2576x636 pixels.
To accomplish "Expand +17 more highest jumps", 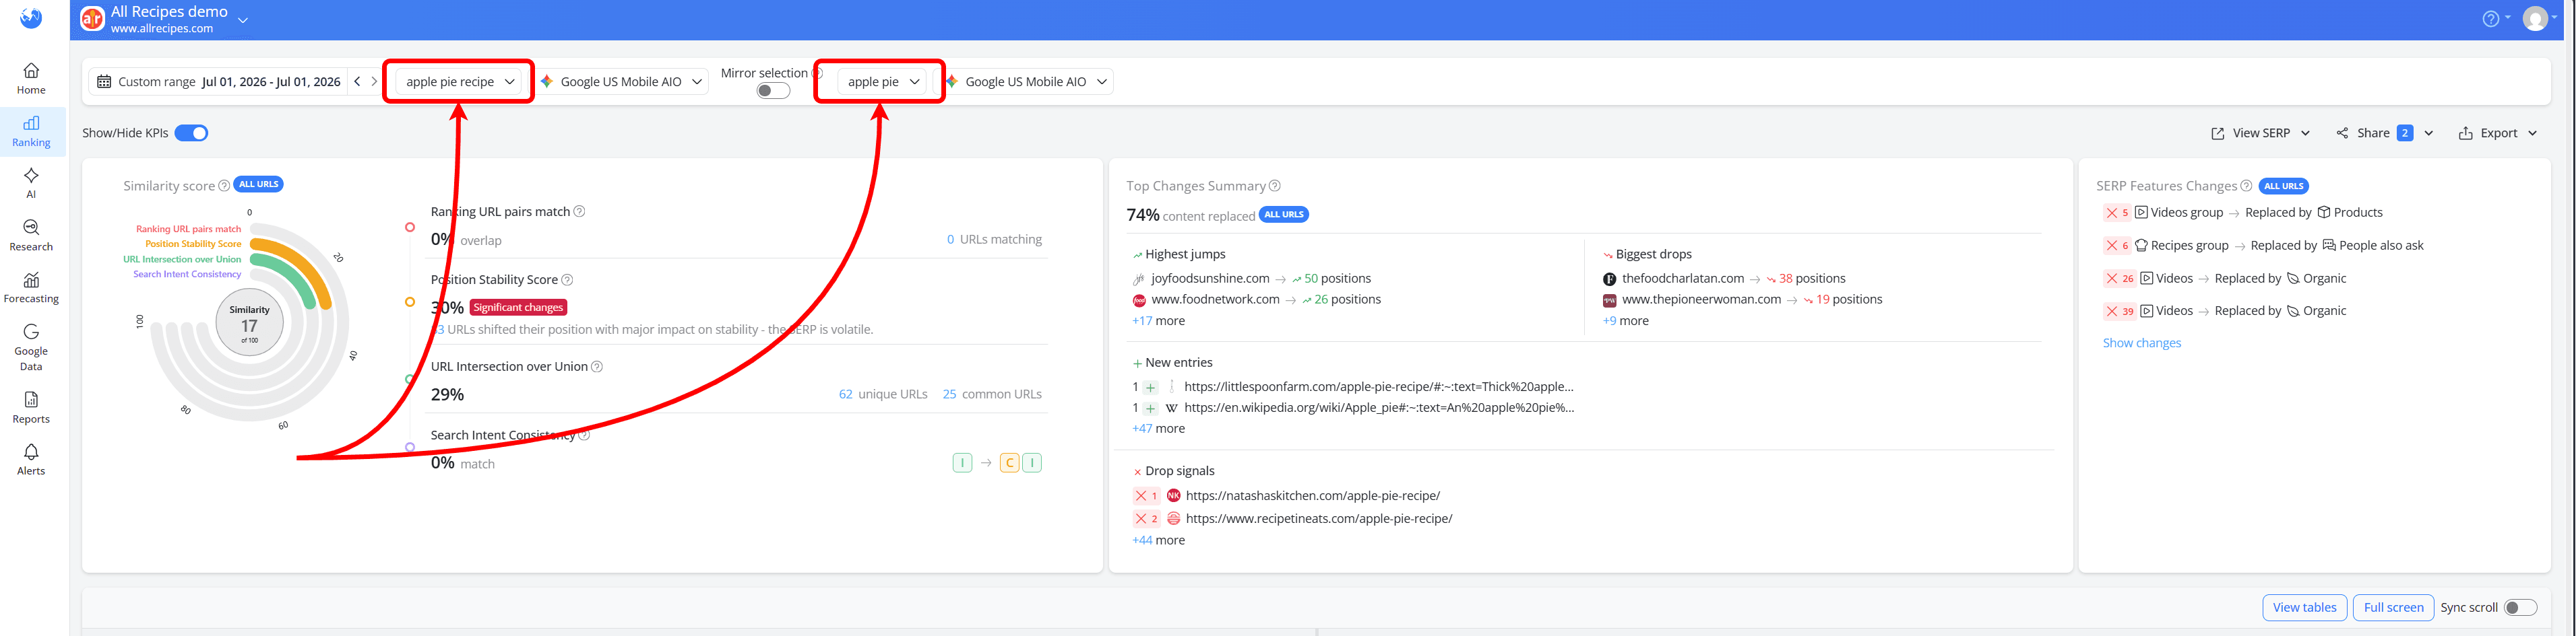I will [1158, 320].
